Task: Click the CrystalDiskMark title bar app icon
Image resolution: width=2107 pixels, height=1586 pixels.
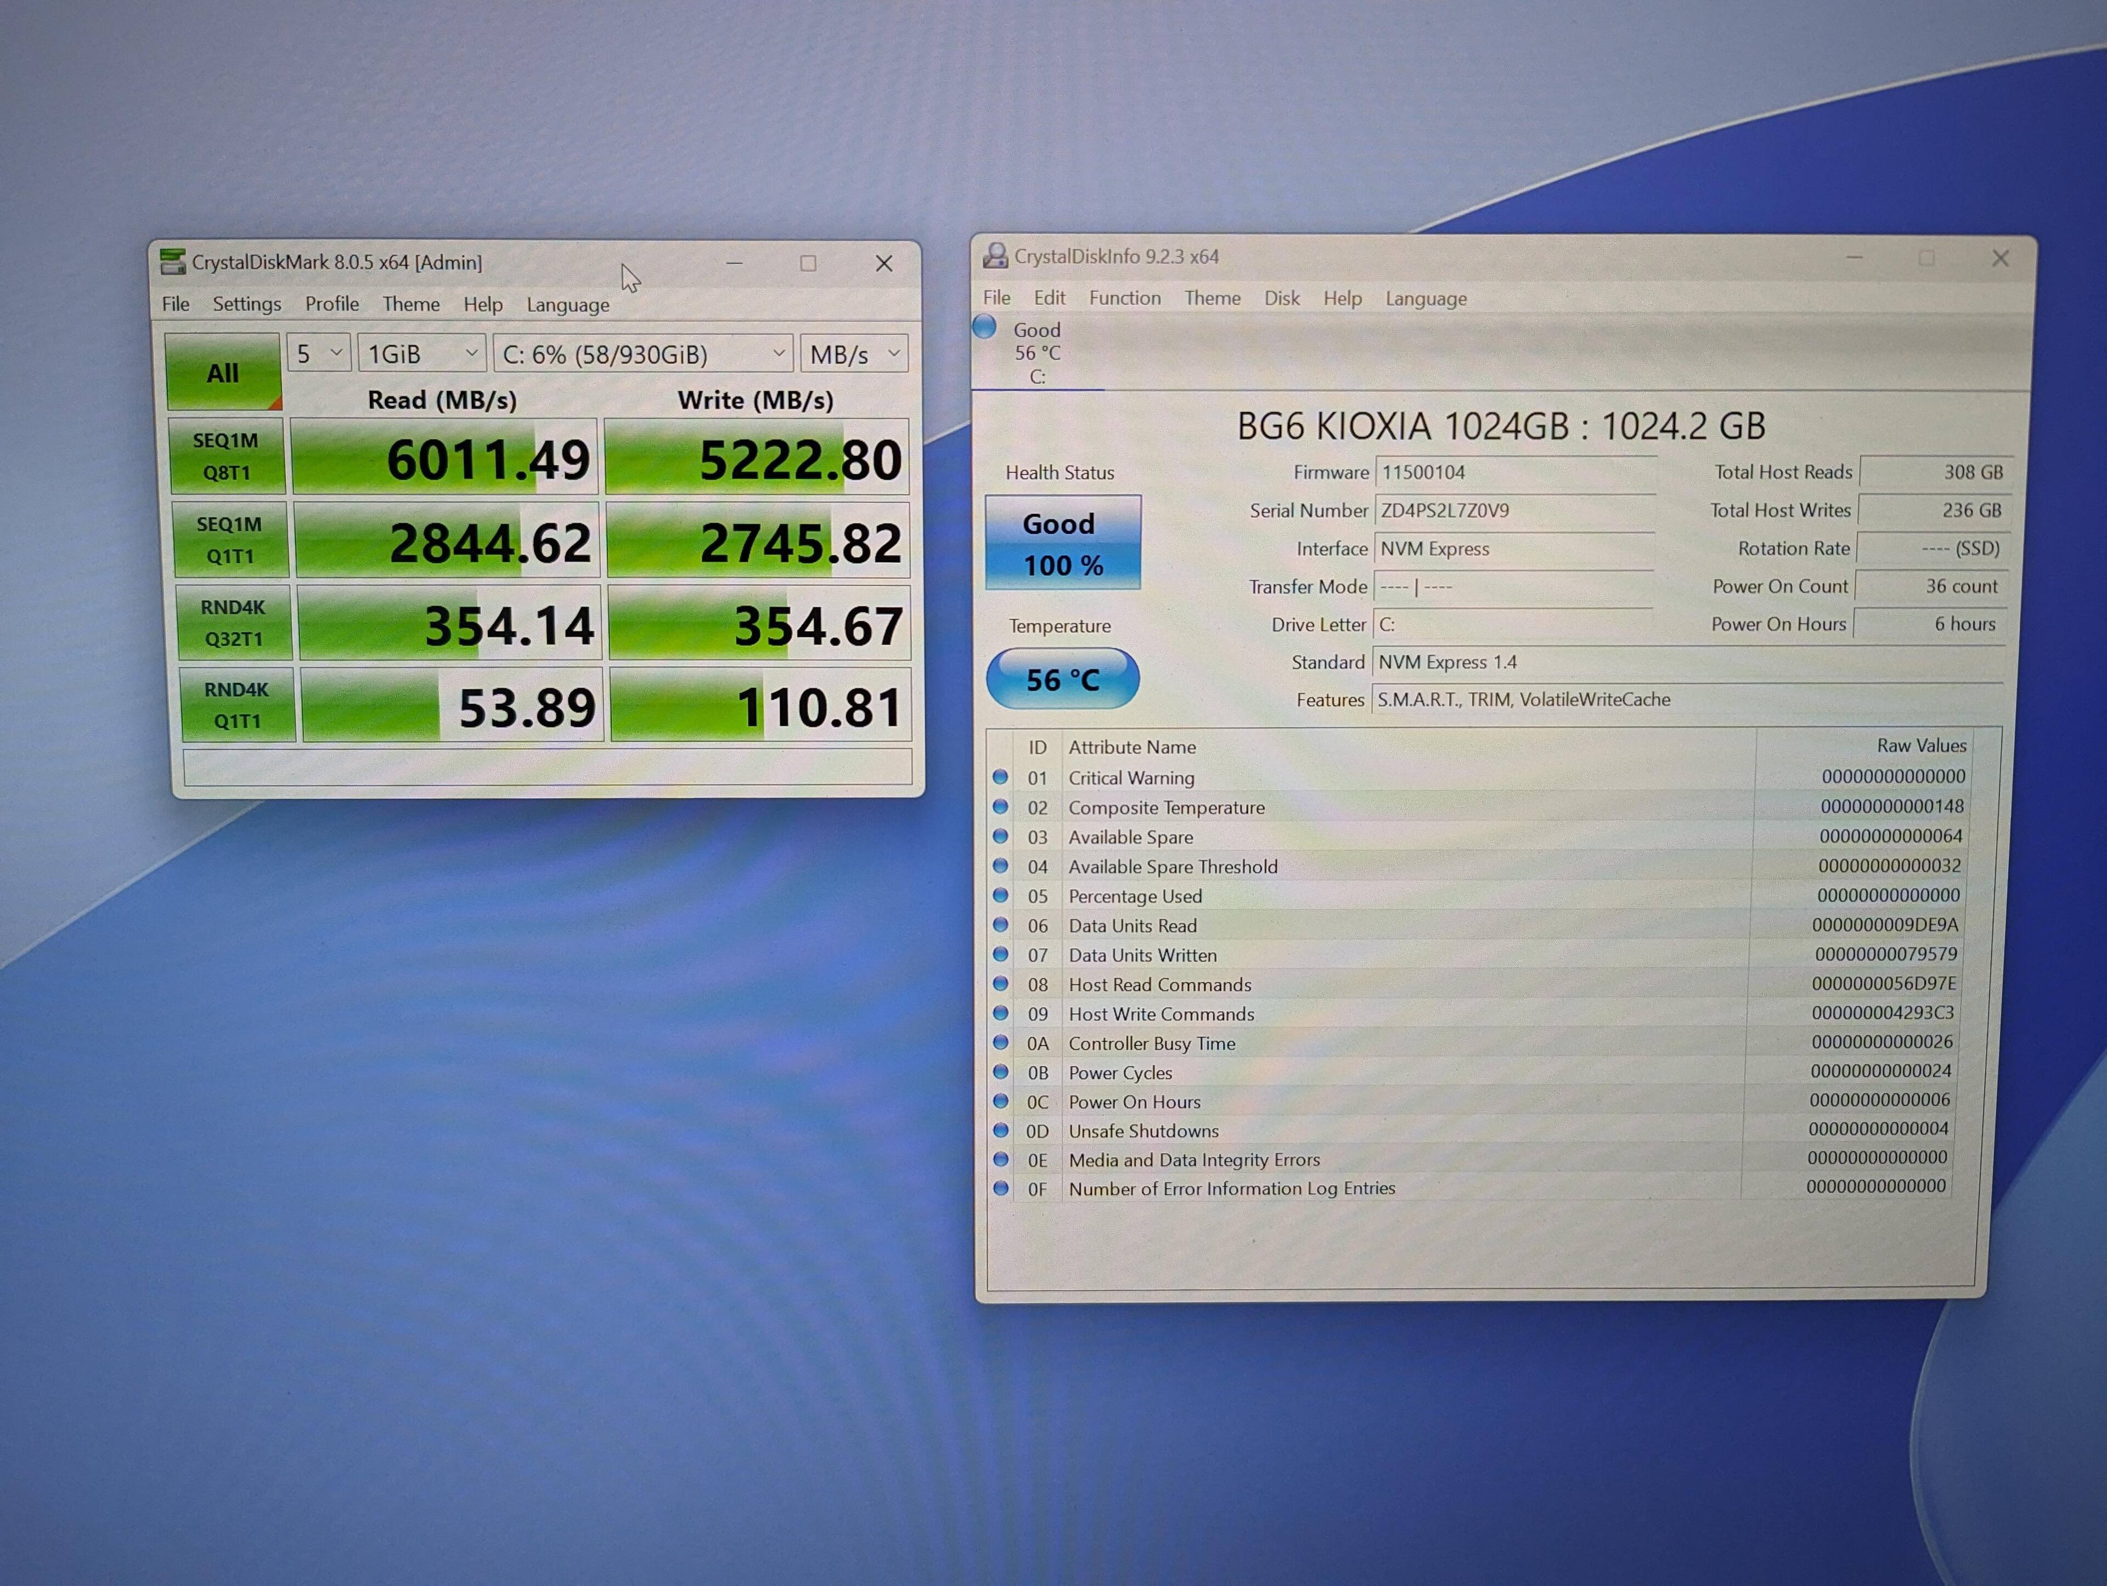Action: tap(172, 261)
